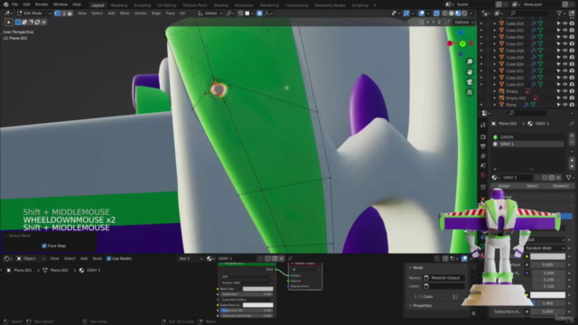Select material preview shading icon
This screenshot has height=325, width=578.
pos(458,14)
